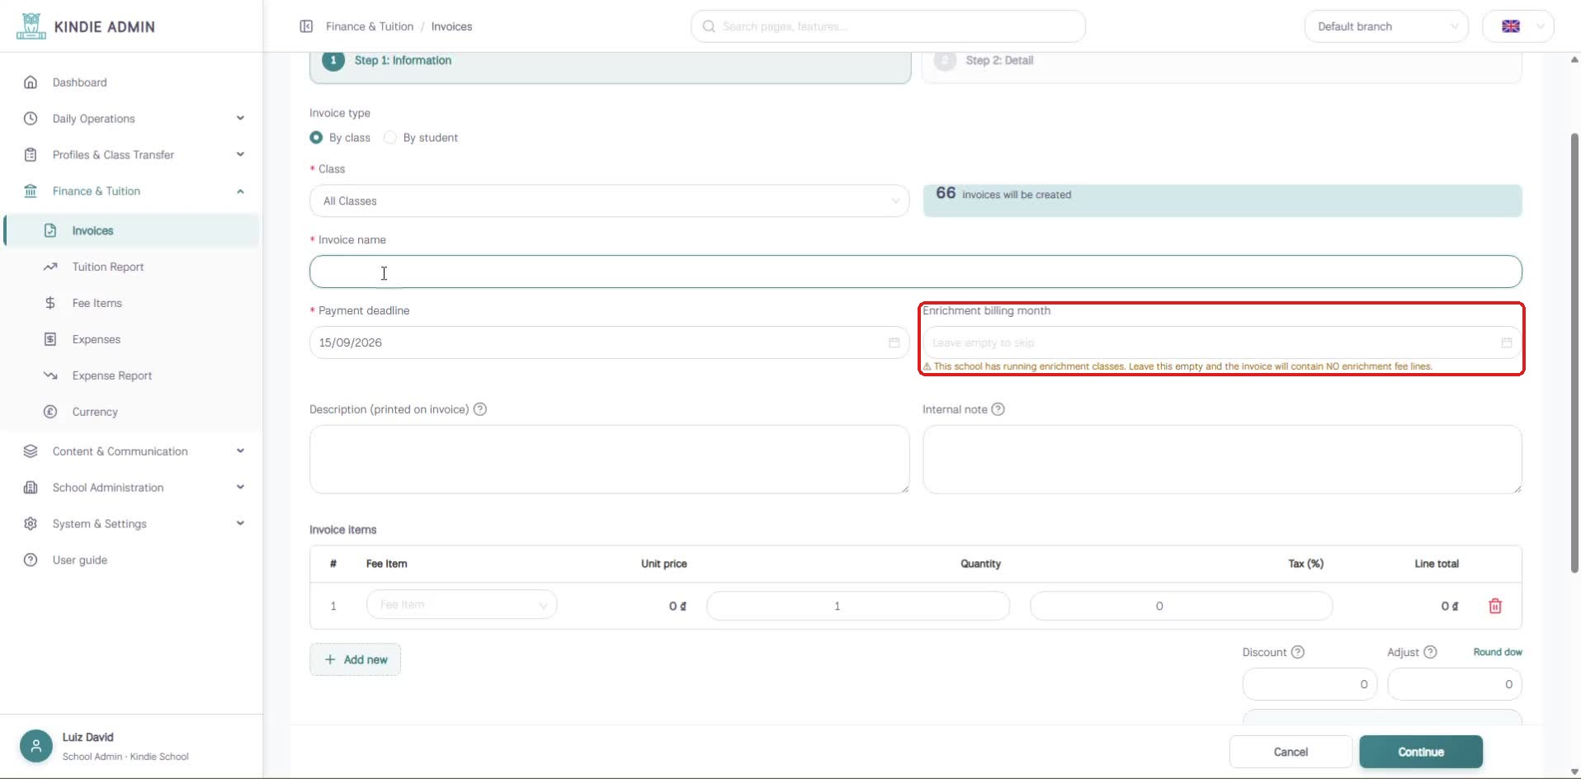Click the Profiles & Class Transfer clipboard icon
The width and height of the screenshot is (1581, 779).
(31, 155)
